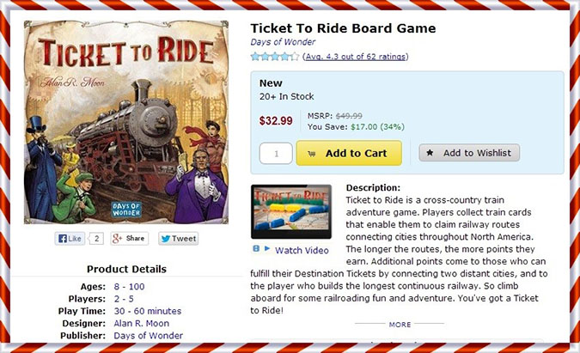The height and width of the screenshot is (353, 580).
Task: Click the product video thumbnail
Action: 290,211
